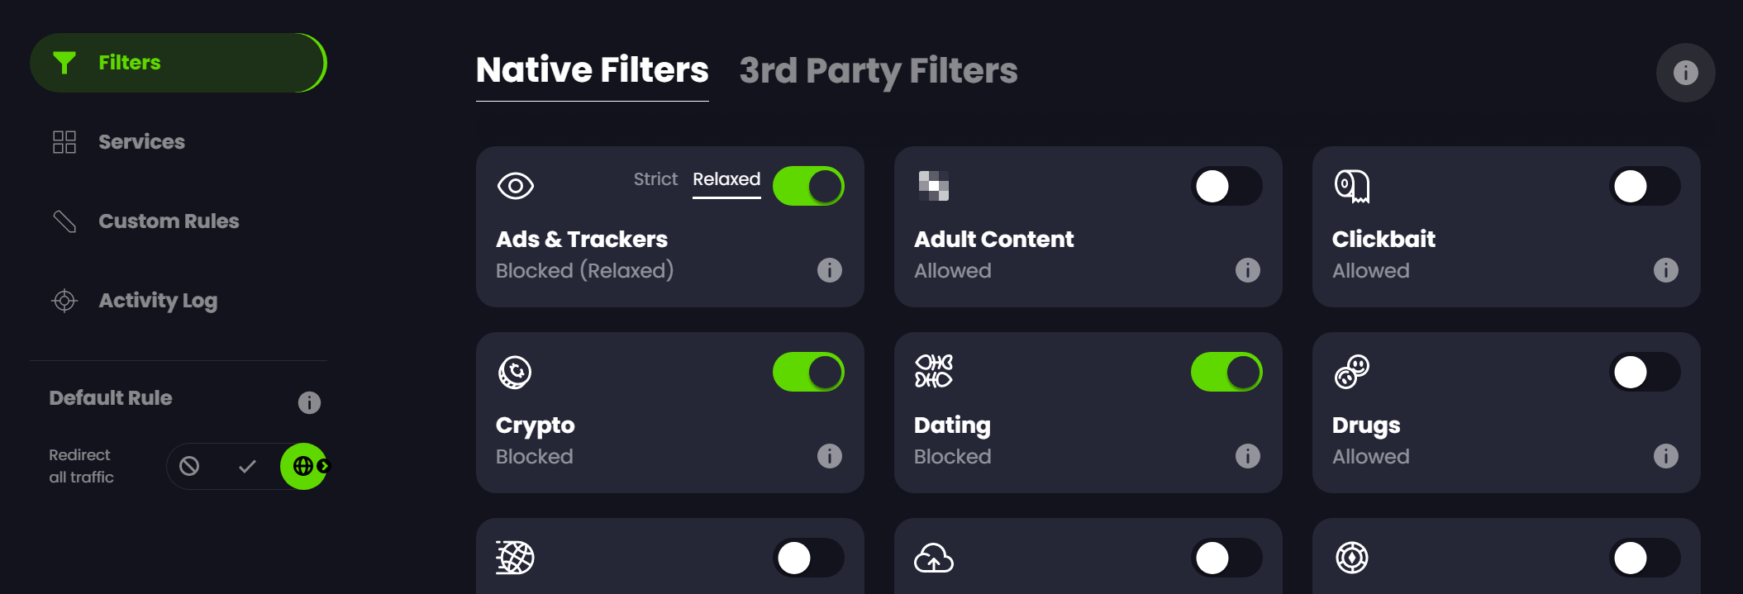1743x594 pixels.
Task: Click the Drugs filter info icon
Action: (1665, 456)
